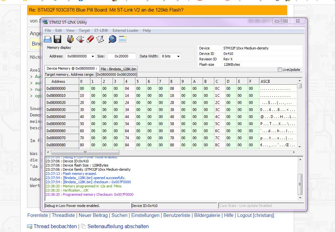Image resolution: width=335 pixels, height=232 pixels.
Task: Click the Thread beobachten link
Action: click(55, 226)
